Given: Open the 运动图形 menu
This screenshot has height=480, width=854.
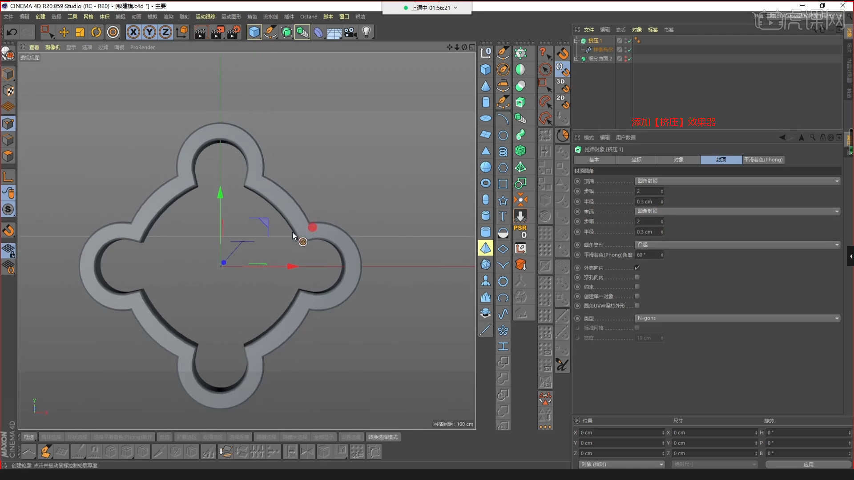Looking at the screenshot, I should tap(231, 16).
